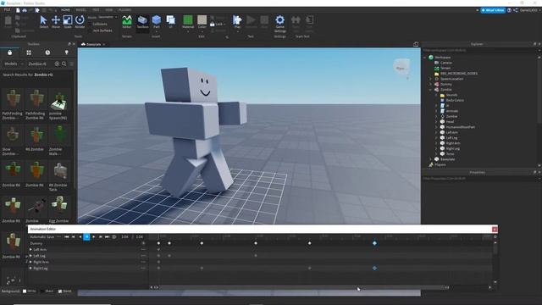Open Game Settings
Image resolution: width=542 pixels, height=305 pixels.
click(x=280, y=24)
